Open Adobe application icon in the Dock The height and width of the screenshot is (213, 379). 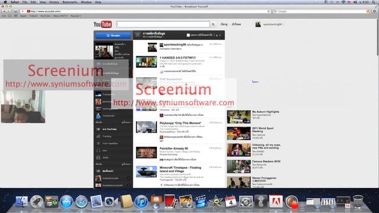coord(276,202)
